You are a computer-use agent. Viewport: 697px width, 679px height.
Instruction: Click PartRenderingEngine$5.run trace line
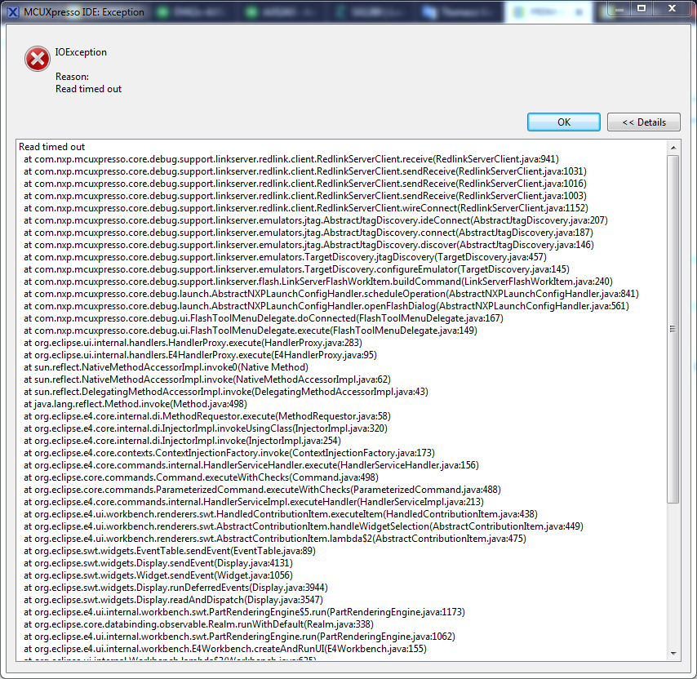[x=244, y=612]
